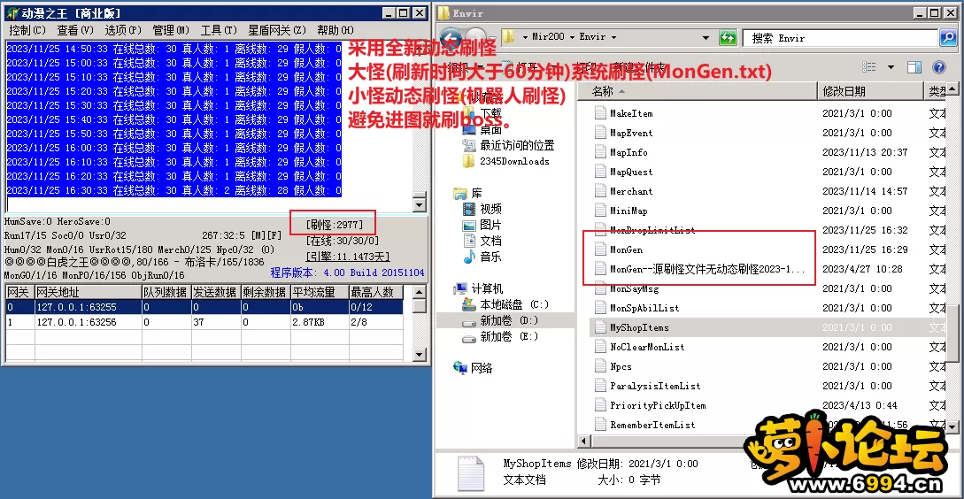964x499 pixels.
Task: Click the 网关地址 column header
Action: (x=88, y=292)
